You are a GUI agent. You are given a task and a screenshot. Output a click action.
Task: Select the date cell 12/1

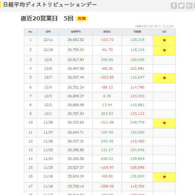[48, 114]
